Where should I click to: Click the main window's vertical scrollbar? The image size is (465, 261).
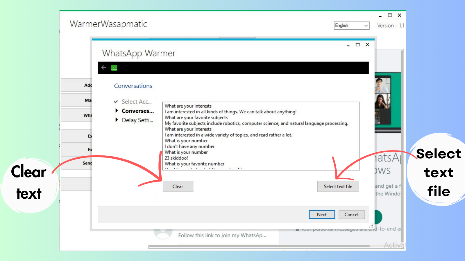point(402,145)
